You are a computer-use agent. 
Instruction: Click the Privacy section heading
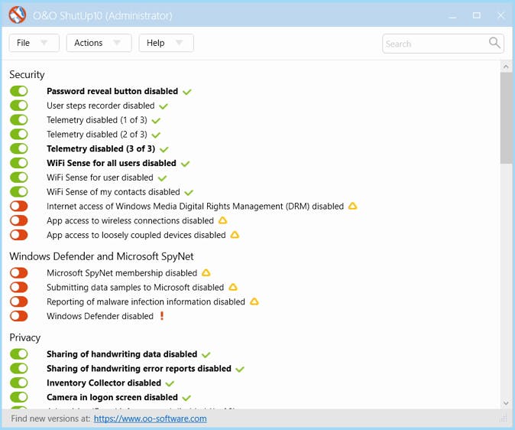pyautogui.click(x=25, y=337)
